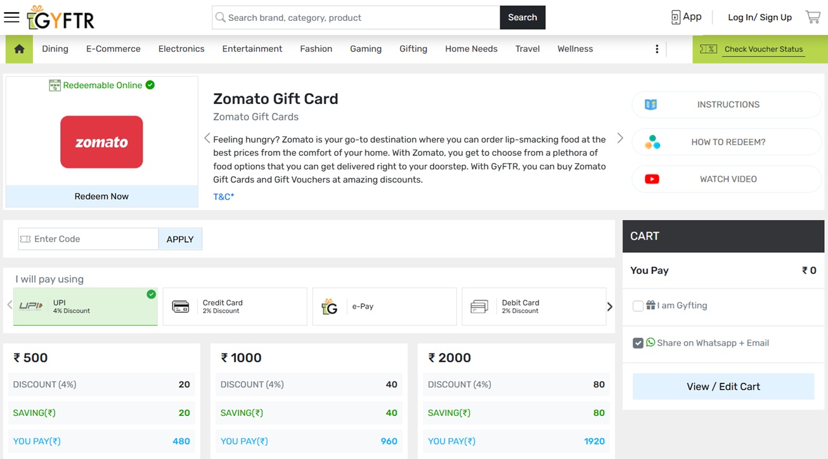
Task: Expand more categories via three-dot menu
Action: click(657, 49)
